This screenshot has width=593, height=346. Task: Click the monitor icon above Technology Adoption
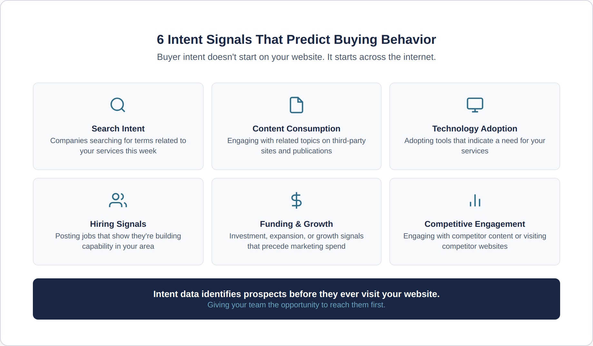point(475,105)
